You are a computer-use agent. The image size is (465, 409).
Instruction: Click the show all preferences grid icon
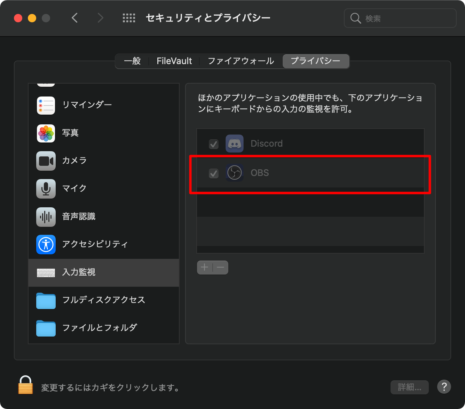click(129, 18)
